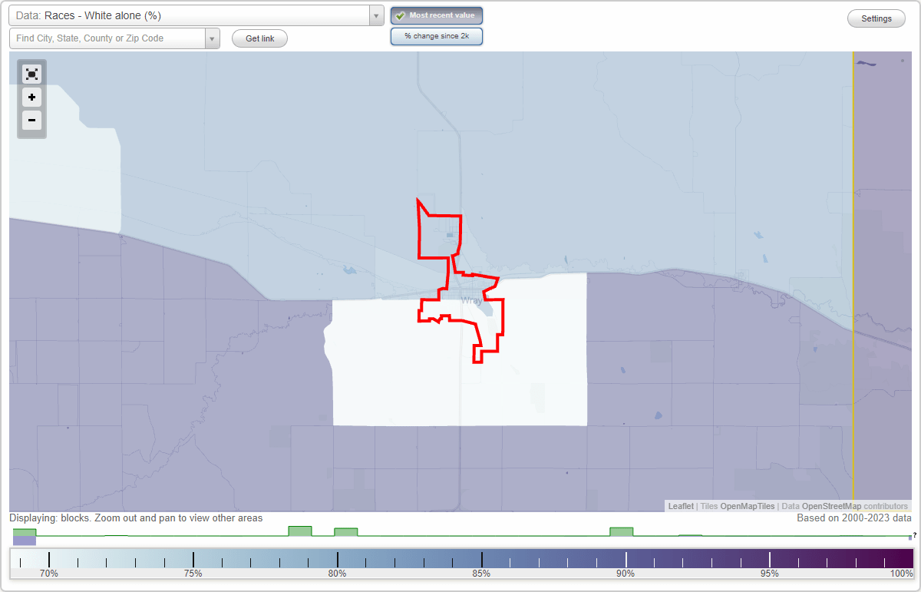
Task: Click the tallest green histogram bar
Action: (x=299, y=530)
